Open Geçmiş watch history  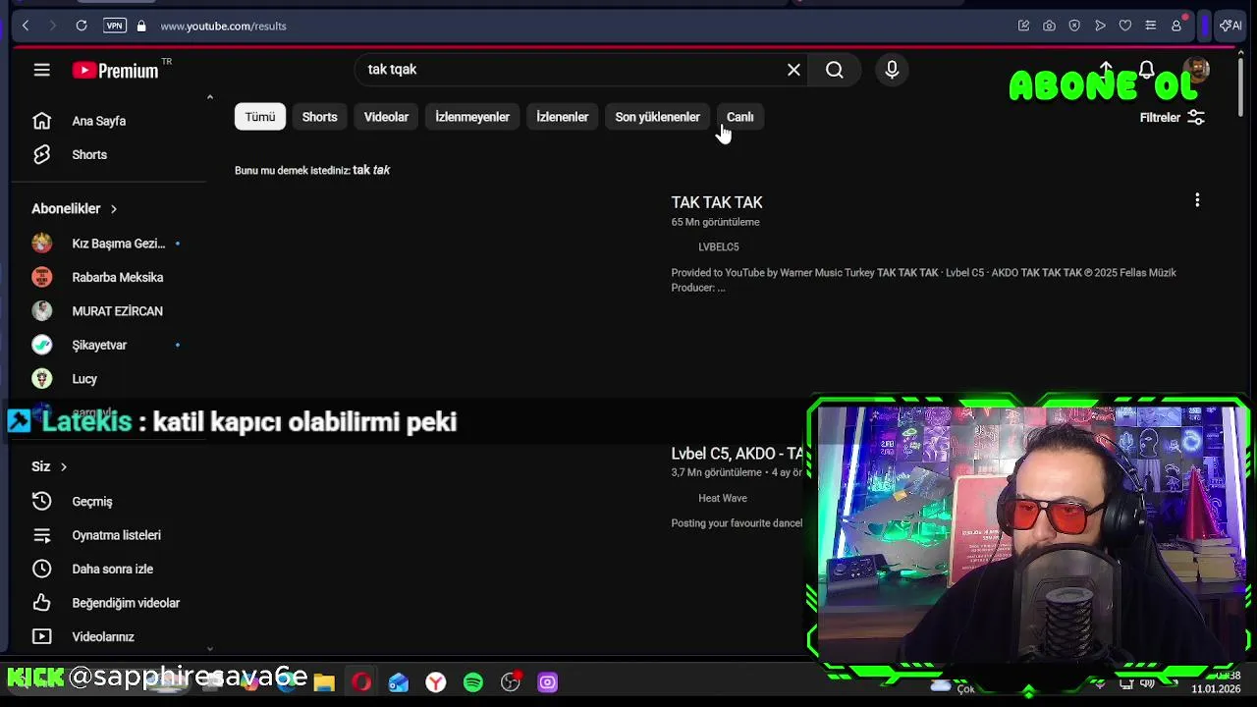[x=110, y=501]
